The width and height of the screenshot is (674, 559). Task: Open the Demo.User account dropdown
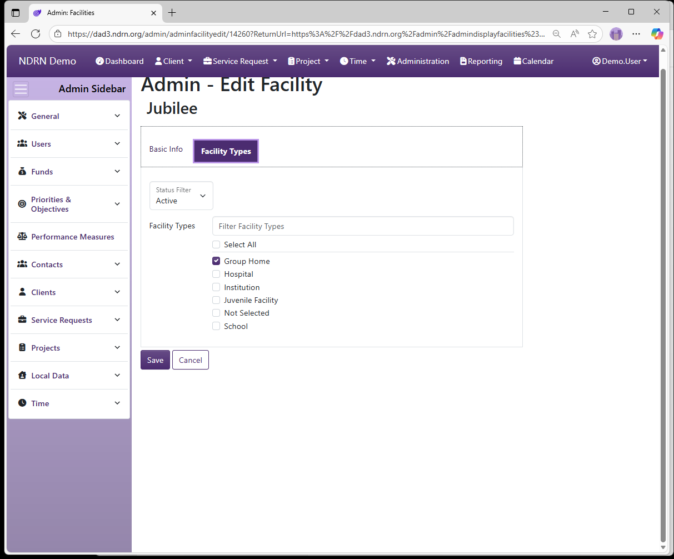point(620,61)
